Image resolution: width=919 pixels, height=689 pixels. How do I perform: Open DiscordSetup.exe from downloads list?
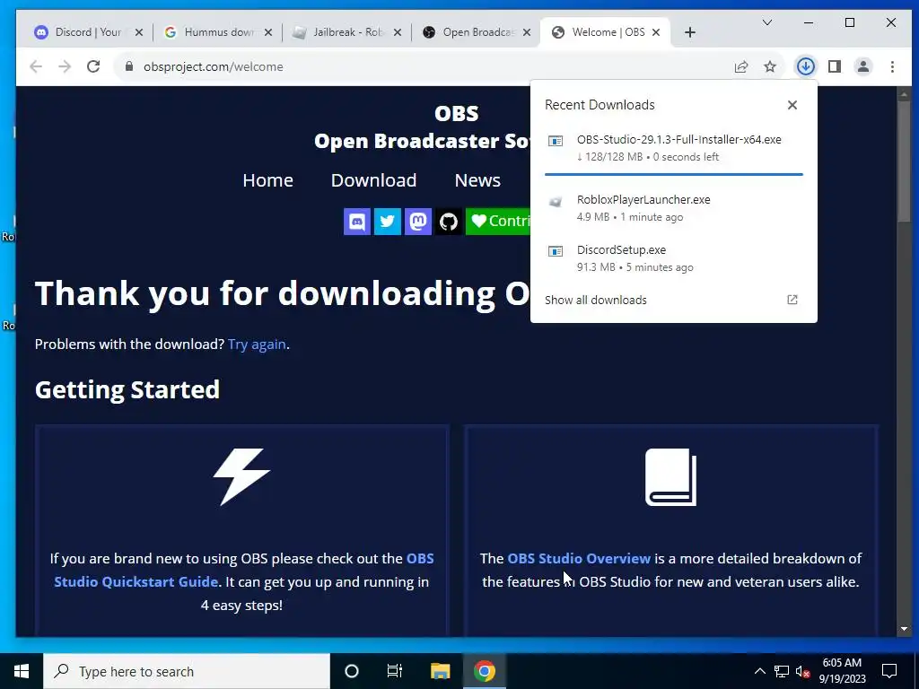tap(673, 257)
